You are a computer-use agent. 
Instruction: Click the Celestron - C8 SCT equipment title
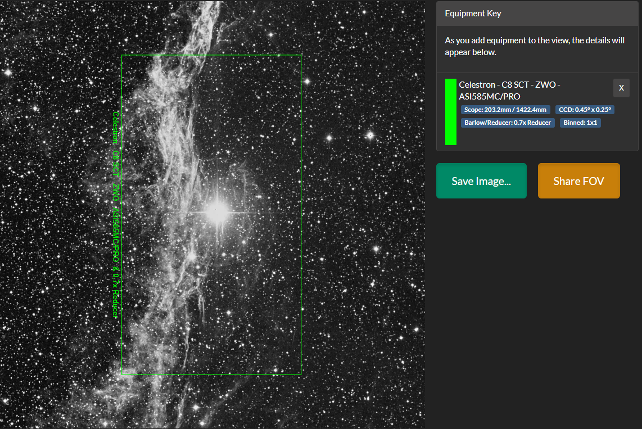(509, 91)
